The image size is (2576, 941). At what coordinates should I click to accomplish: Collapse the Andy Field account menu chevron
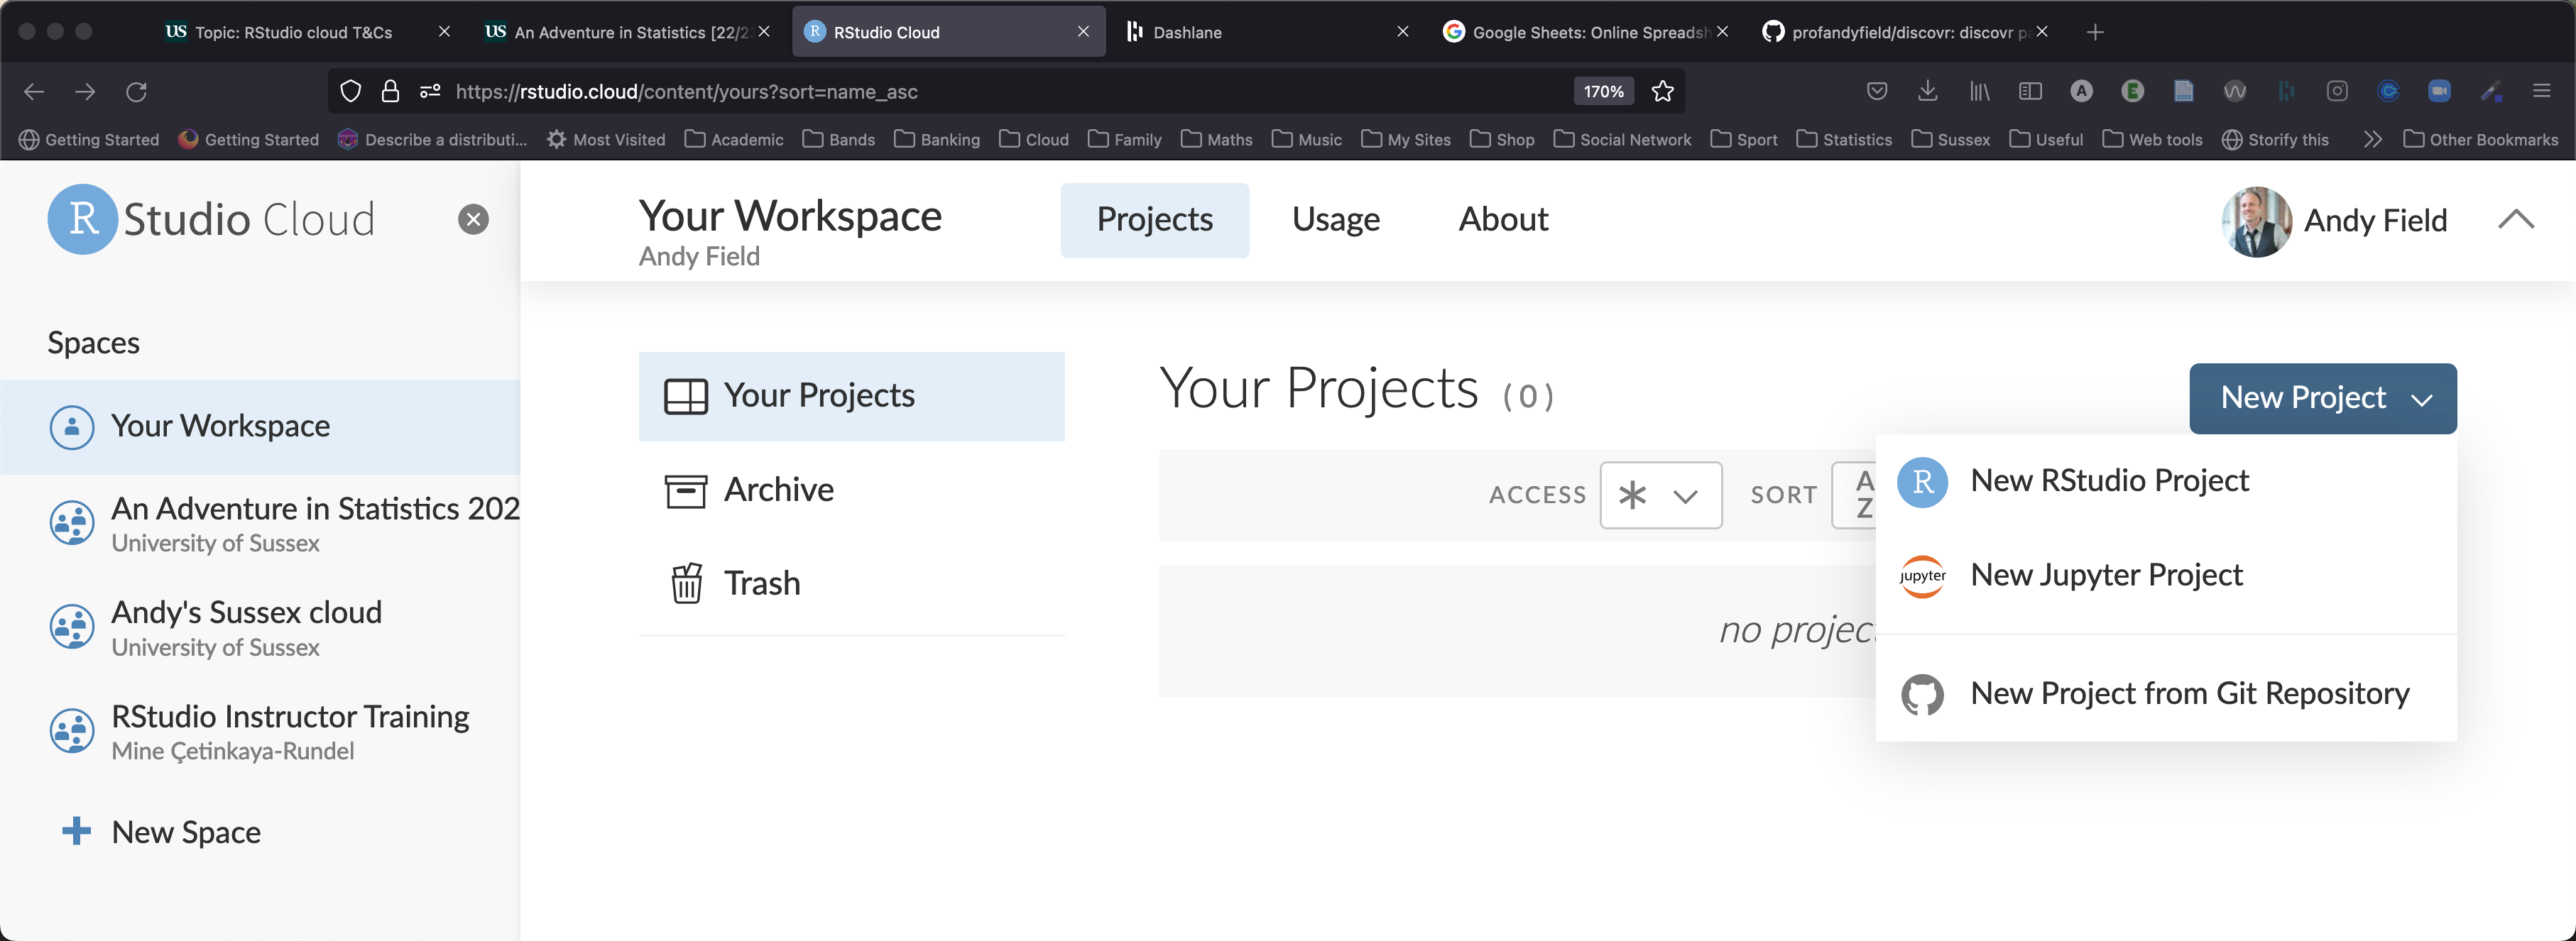(2515, 220)
